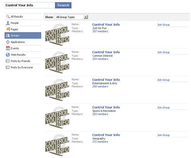Click the 'Common Interest' type text
The image size is (191, 158).
pos(102,56)
